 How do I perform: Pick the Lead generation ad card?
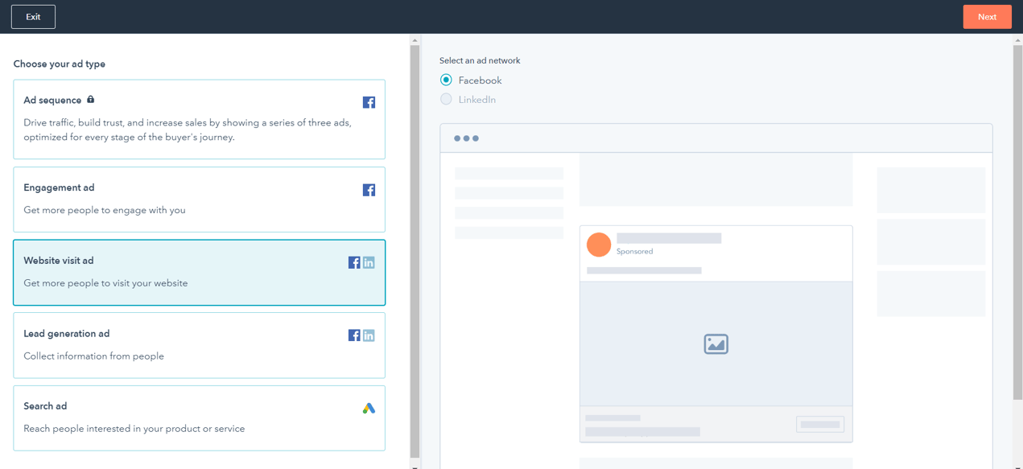click(199, 345)
